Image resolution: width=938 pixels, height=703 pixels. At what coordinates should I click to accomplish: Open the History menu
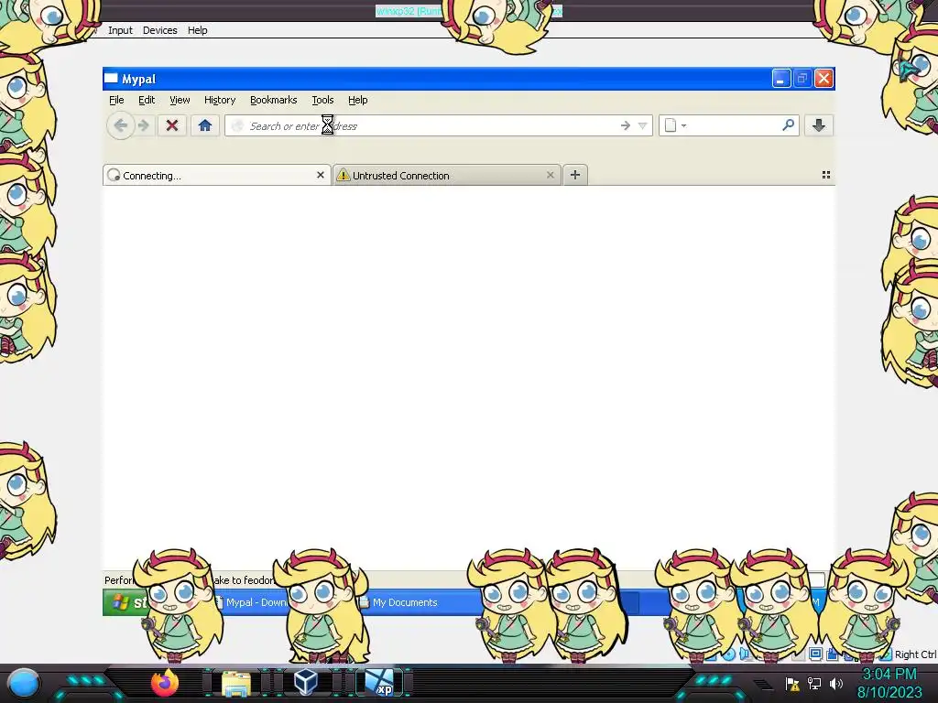click(220, 100)
